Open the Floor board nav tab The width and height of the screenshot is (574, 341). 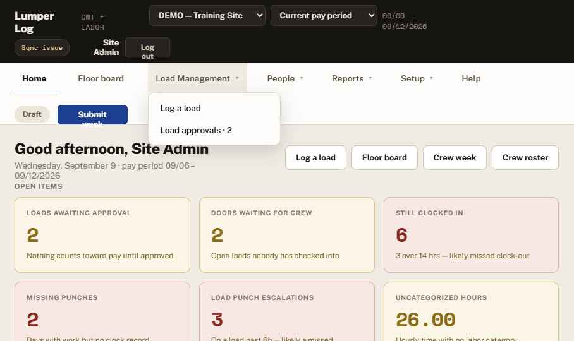(x=101, y=78)
